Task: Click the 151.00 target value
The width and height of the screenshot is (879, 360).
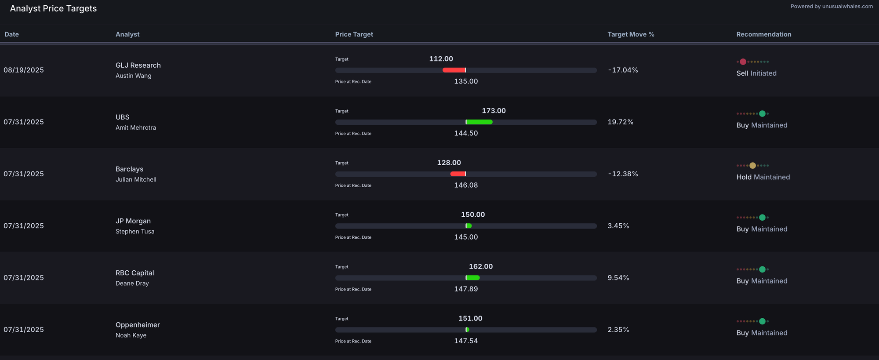Action: click(470, 318)
